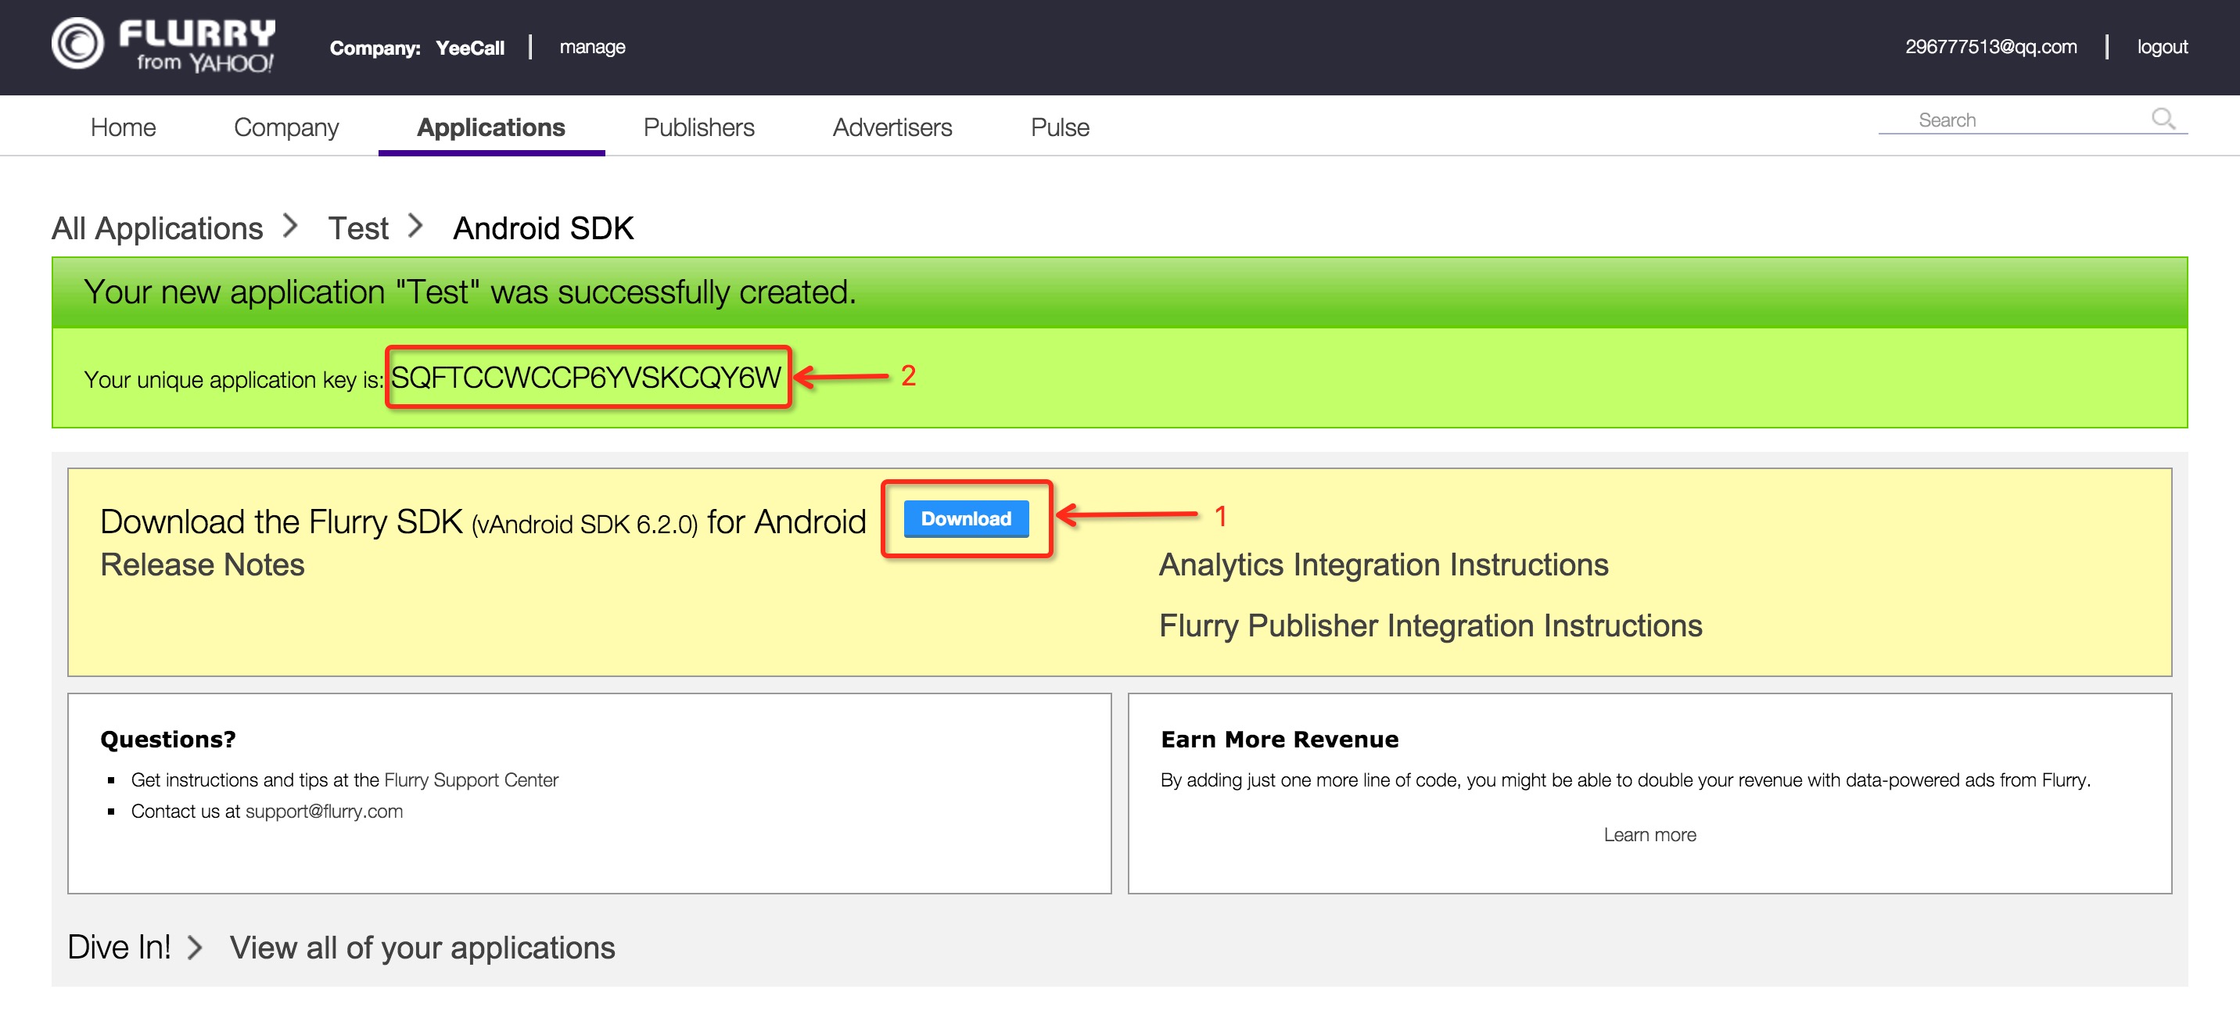Click View all of your applications
The height and width of the screenshot is (1032, 2240).
422,947
